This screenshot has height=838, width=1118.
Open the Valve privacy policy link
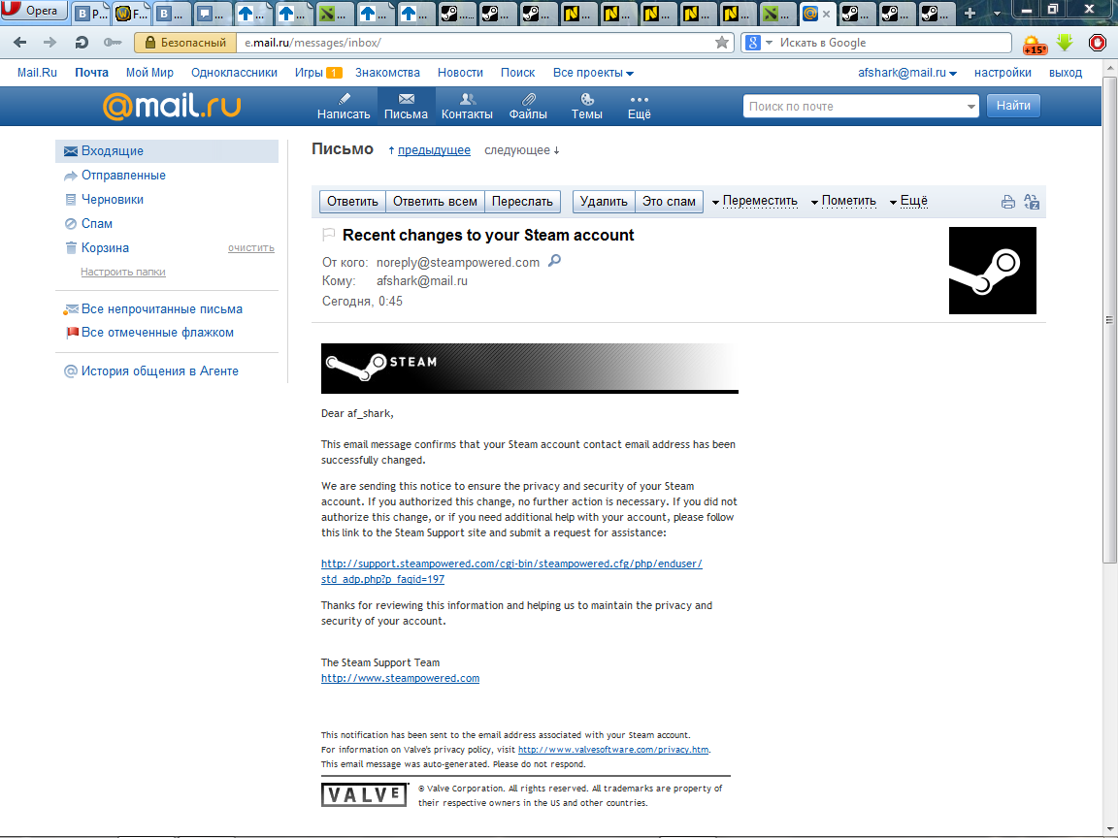613,750
